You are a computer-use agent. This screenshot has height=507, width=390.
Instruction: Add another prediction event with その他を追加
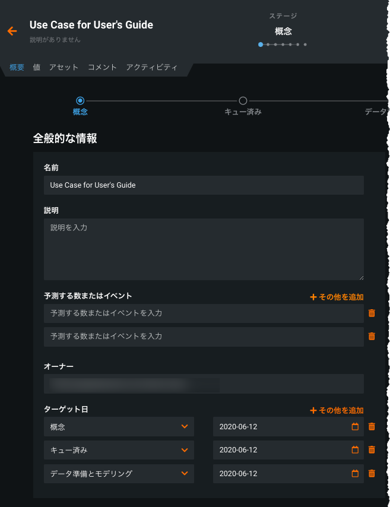(337, 297)
